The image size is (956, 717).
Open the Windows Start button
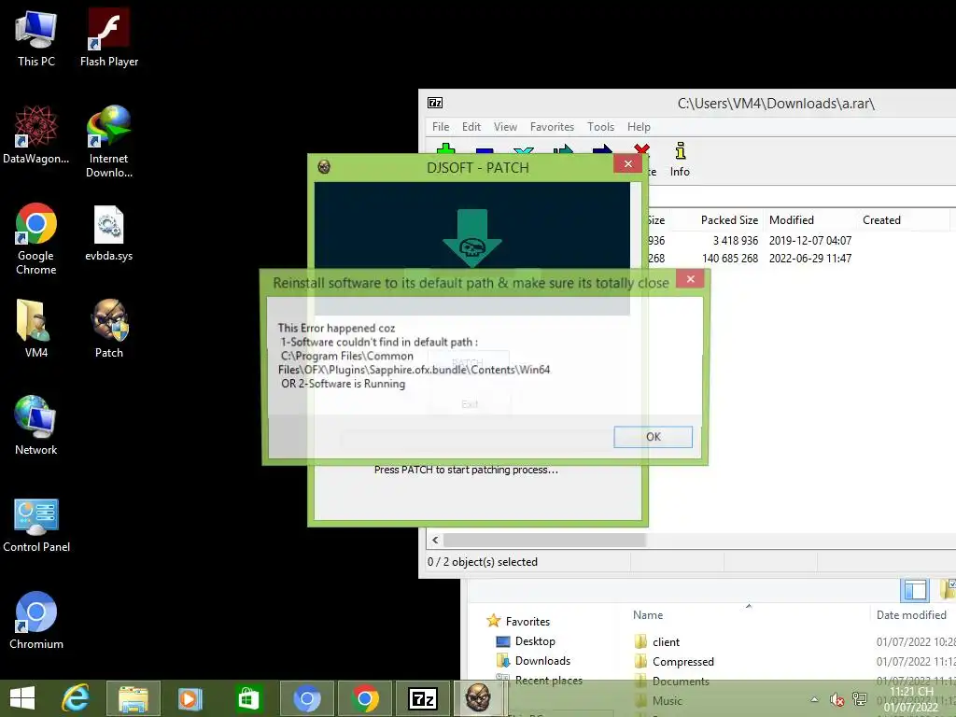coord(22,698)
